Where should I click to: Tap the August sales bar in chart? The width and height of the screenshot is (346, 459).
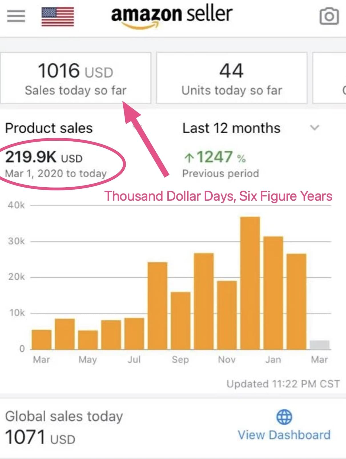(x=157, y=306)
